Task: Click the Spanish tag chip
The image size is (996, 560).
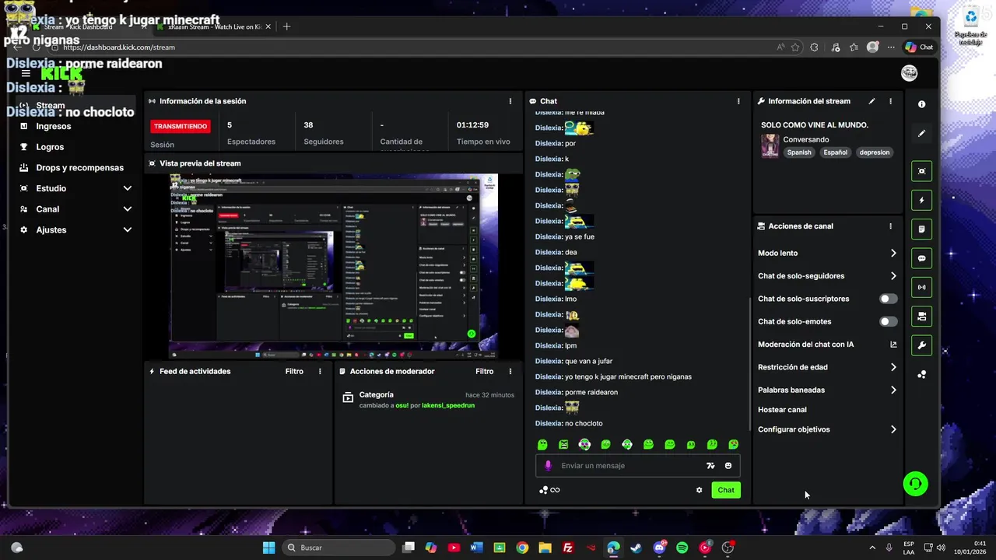Action: click(799, 152)
